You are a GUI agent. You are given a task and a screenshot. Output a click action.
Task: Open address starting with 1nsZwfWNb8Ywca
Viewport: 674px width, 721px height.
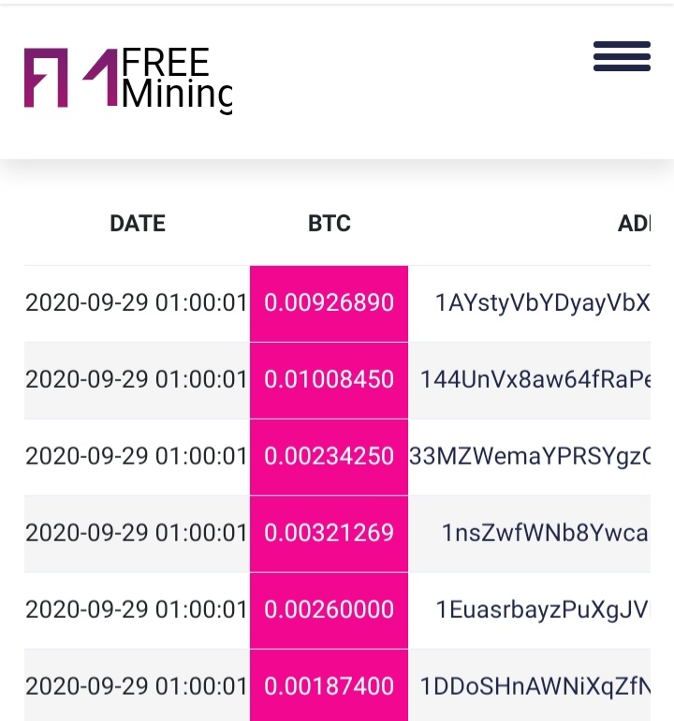click(546, 534)
